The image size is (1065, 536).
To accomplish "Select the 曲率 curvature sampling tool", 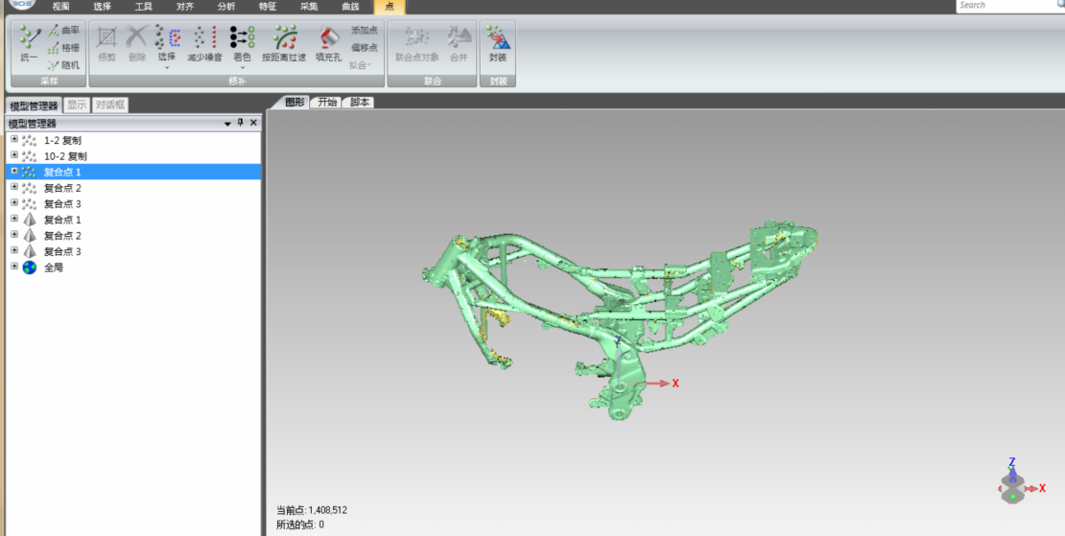I will [x=63, y=31].
